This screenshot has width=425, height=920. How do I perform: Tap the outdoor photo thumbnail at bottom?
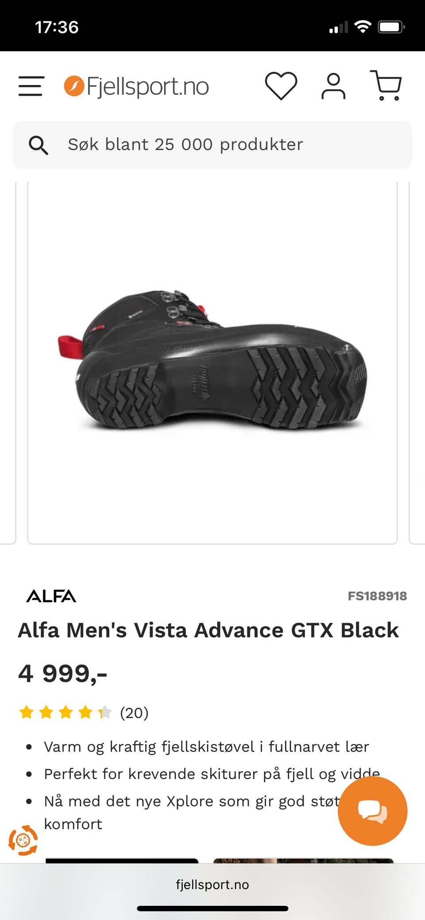tap(303, 860)
